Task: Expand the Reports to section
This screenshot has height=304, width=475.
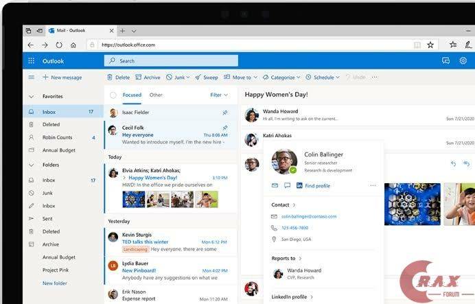Action: click(x=300, y=258)
